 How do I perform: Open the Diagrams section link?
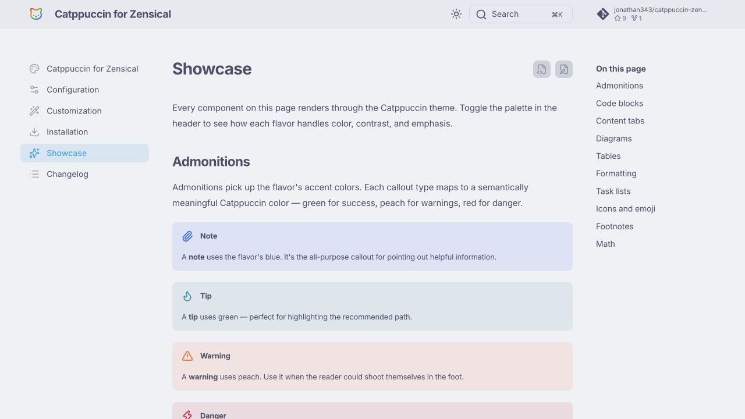pyautogui.click(x=613, y=139)
